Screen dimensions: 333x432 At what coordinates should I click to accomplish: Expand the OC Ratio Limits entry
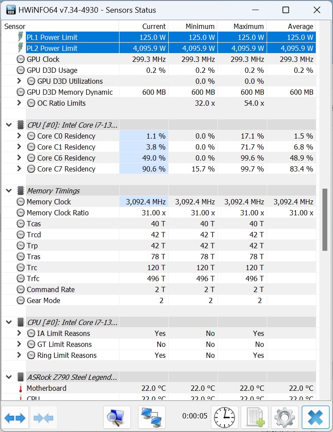tap(19, 103)
